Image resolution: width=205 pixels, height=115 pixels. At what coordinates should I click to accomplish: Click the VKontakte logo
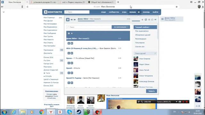53,12
